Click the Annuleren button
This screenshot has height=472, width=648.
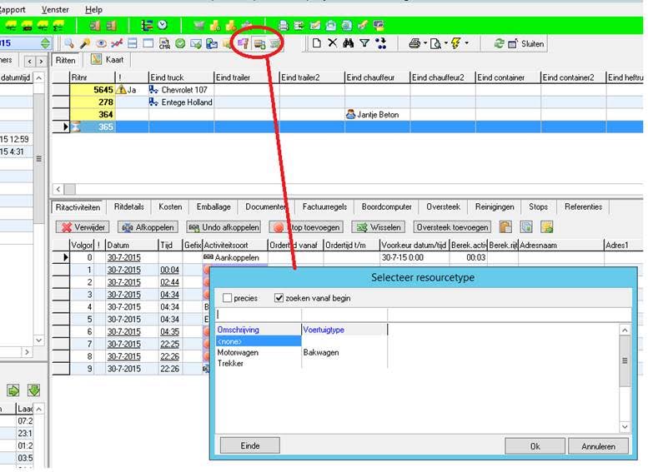point(598,446)
